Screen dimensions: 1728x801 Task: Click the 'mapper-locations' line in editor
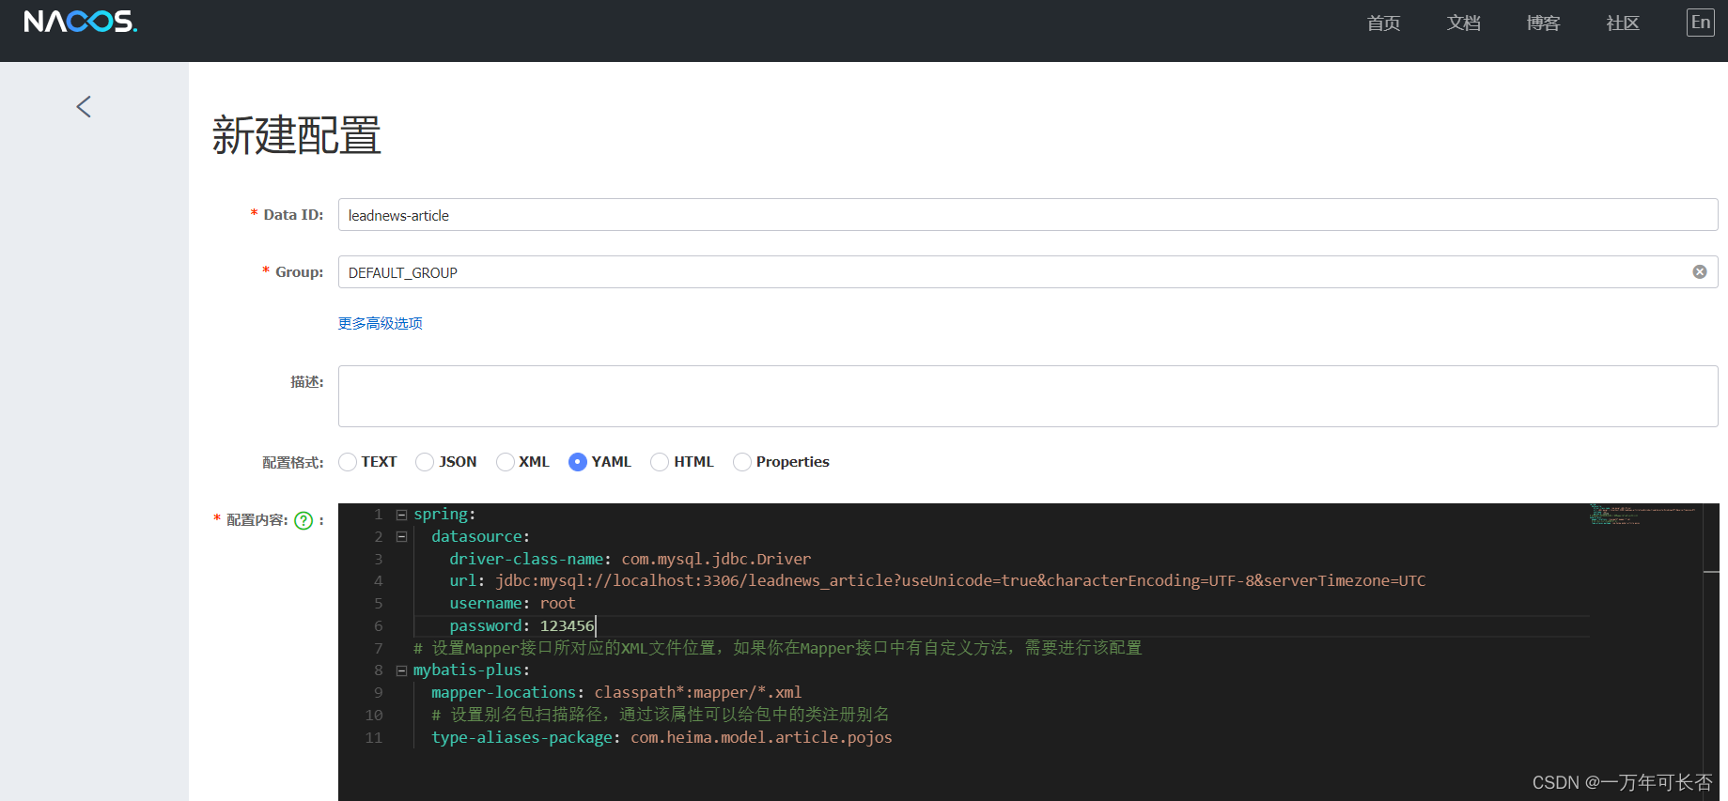[616, 693]
